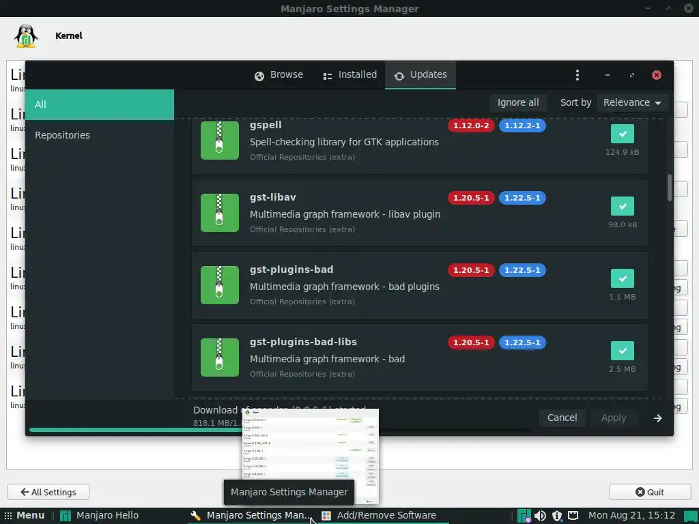Click the package list vertical scrollbar
Screen dimensions: 699x524
[669, 188]
